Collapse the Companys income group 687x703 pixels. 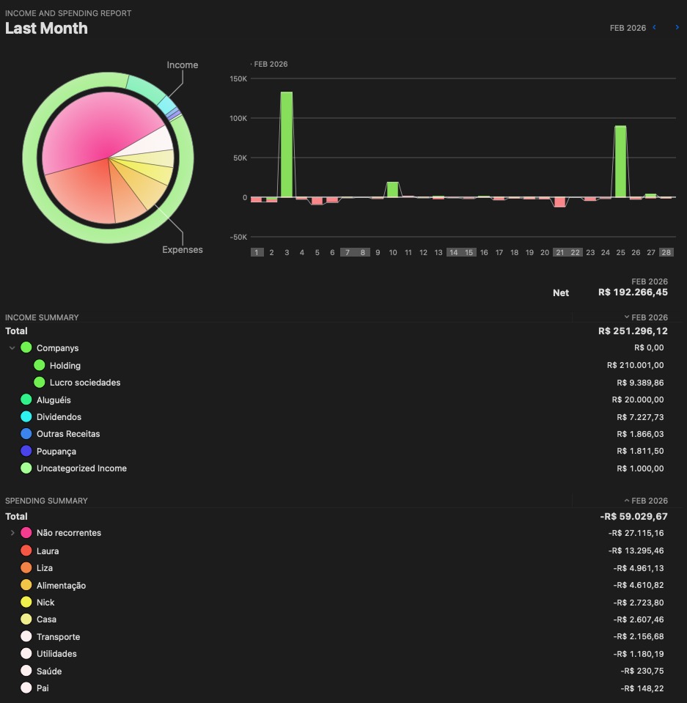(12, 348)
